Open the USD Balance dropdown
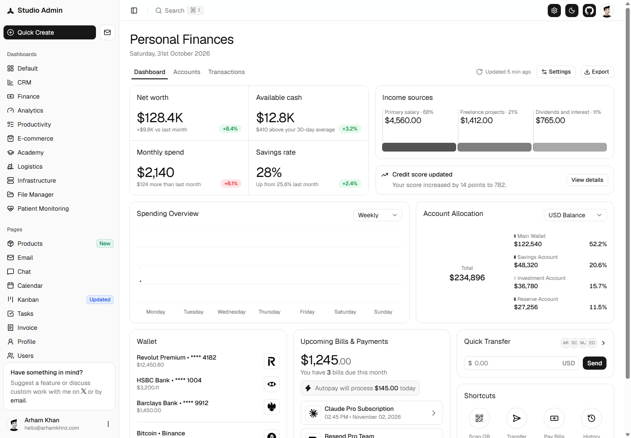The width and height of the screenshot is (631, 438). click(x=575, y=215)
